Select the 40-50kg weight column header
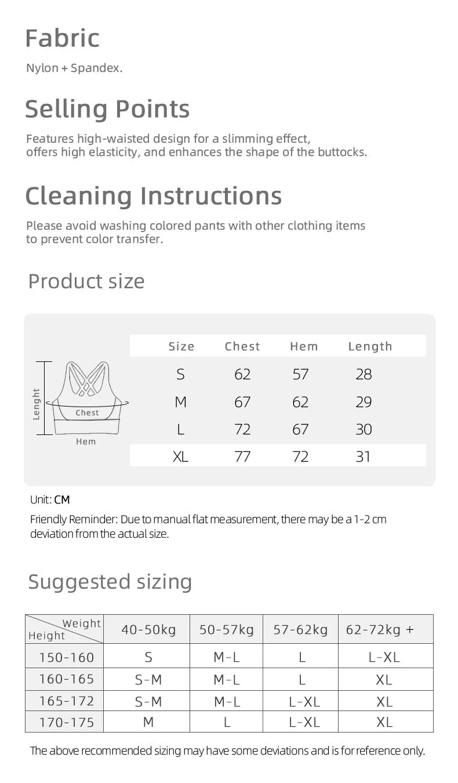The image size is (458, 783). [148, 629]
